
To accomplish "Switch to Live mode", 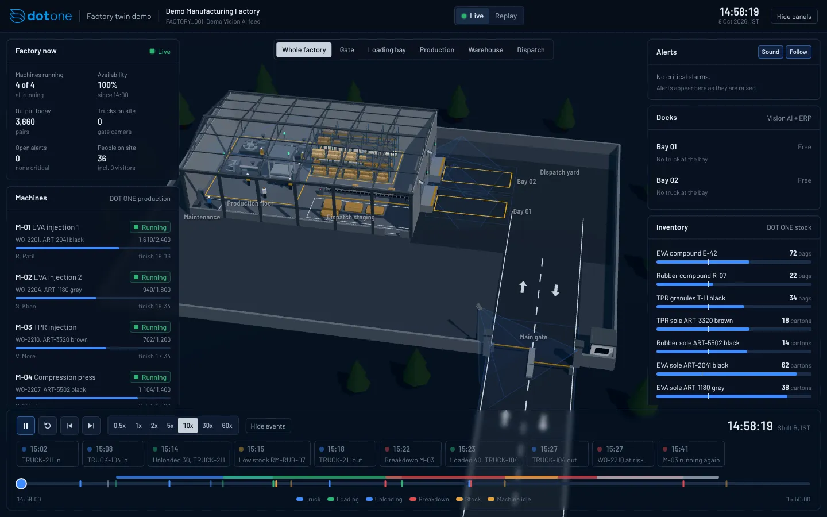I will click(472, 16).
